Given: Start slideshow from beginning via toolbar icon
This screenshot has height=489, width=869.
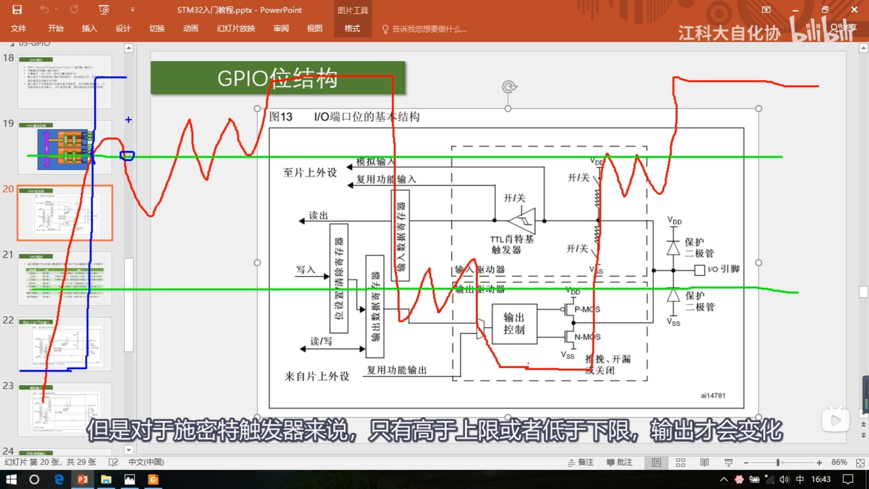Looking at the screenshot, I should point(104,10).
